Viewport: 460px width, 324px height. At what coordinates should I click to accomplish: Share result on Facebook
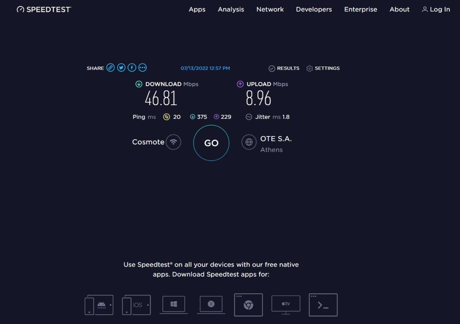132,68
